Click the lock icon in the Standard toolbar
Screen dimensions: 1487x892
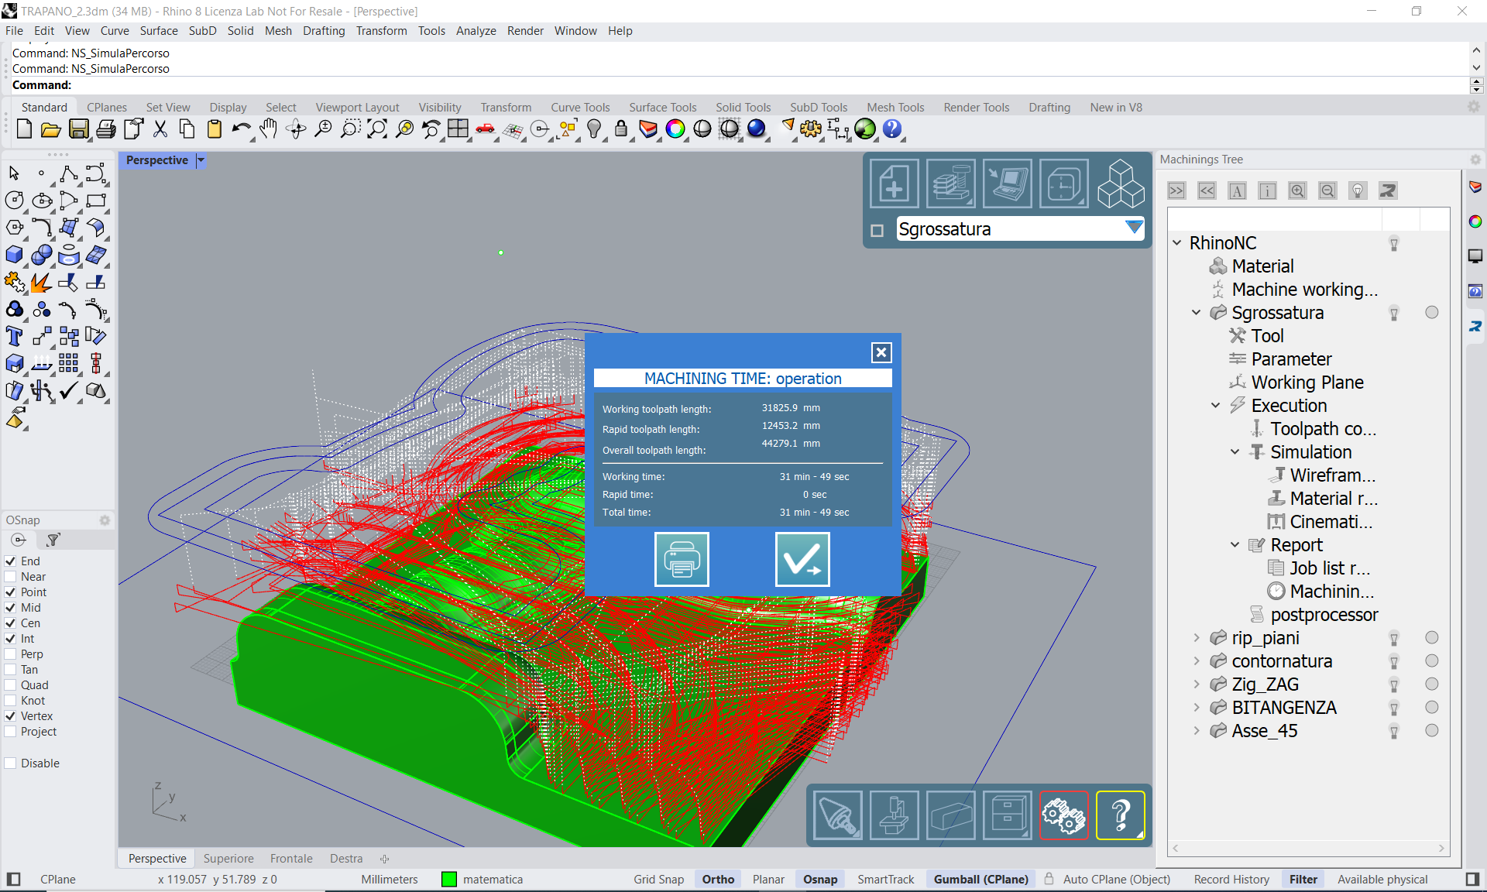(x=621, y=129)
